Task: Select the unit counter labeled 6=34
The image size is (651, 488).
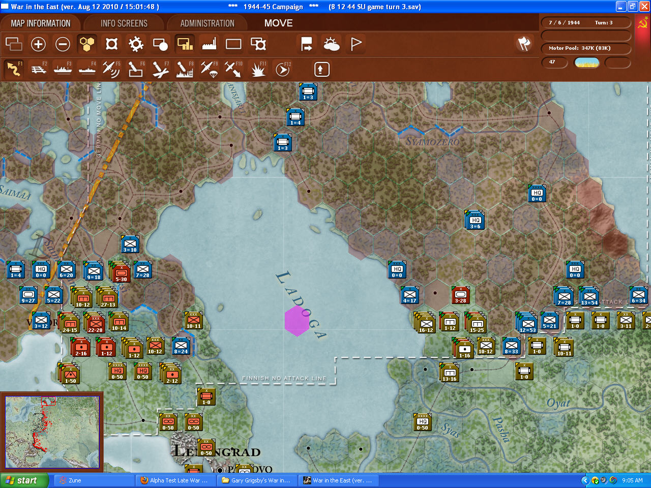Action: (638, 295)
